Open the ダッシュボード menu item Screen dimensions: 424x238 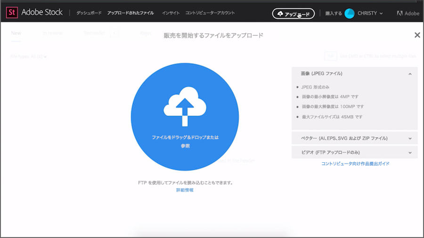point(89,13)
